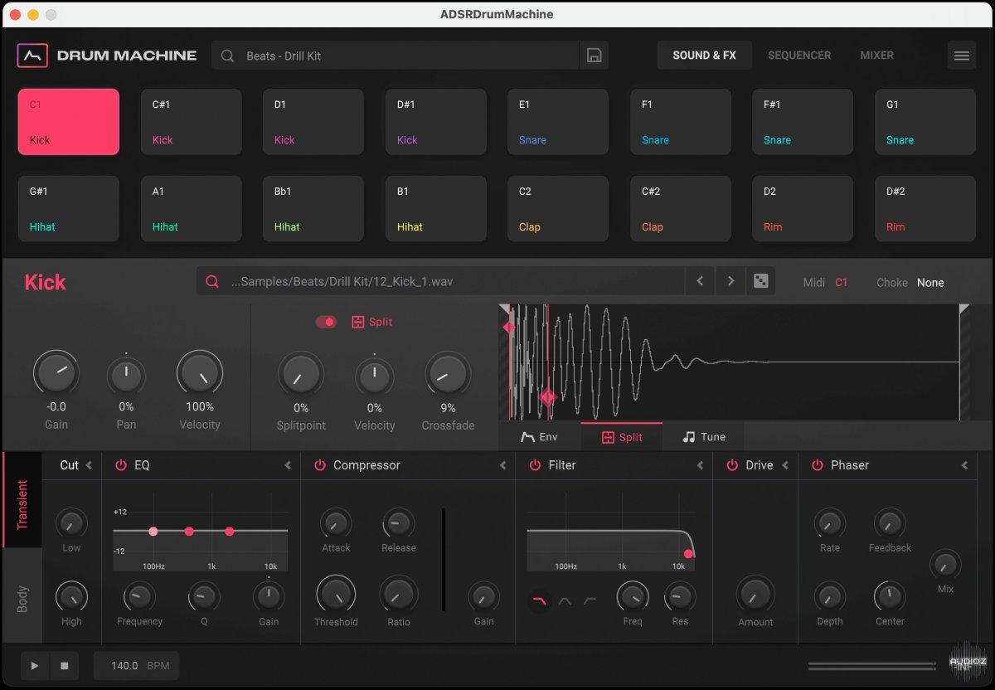Select the C1 Kick pad
Screen dimensions: 995x690
[69, 122]
